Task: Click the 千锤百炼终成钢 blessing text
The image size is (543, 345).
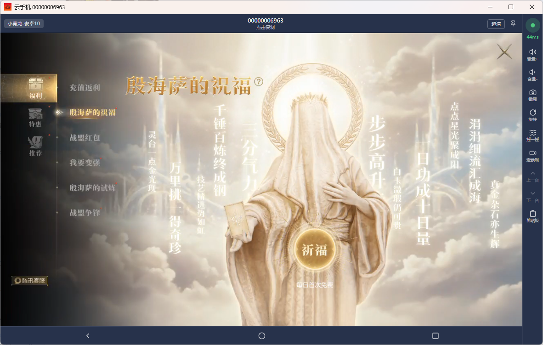Action: (220, 151)
